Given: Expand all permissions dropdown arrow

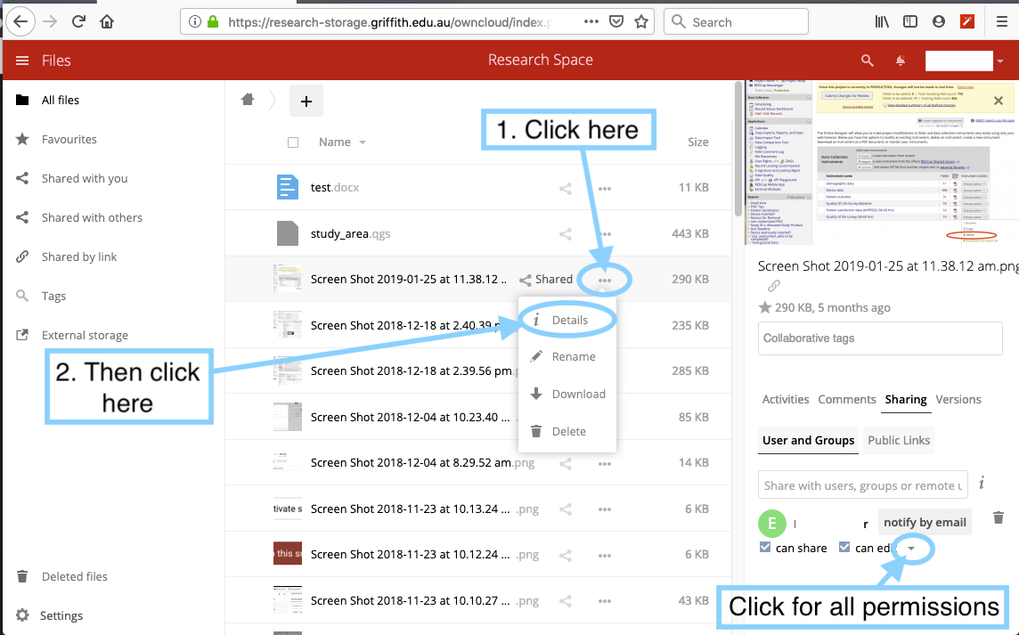Looking at the screenshot, I should coord(910,549).
